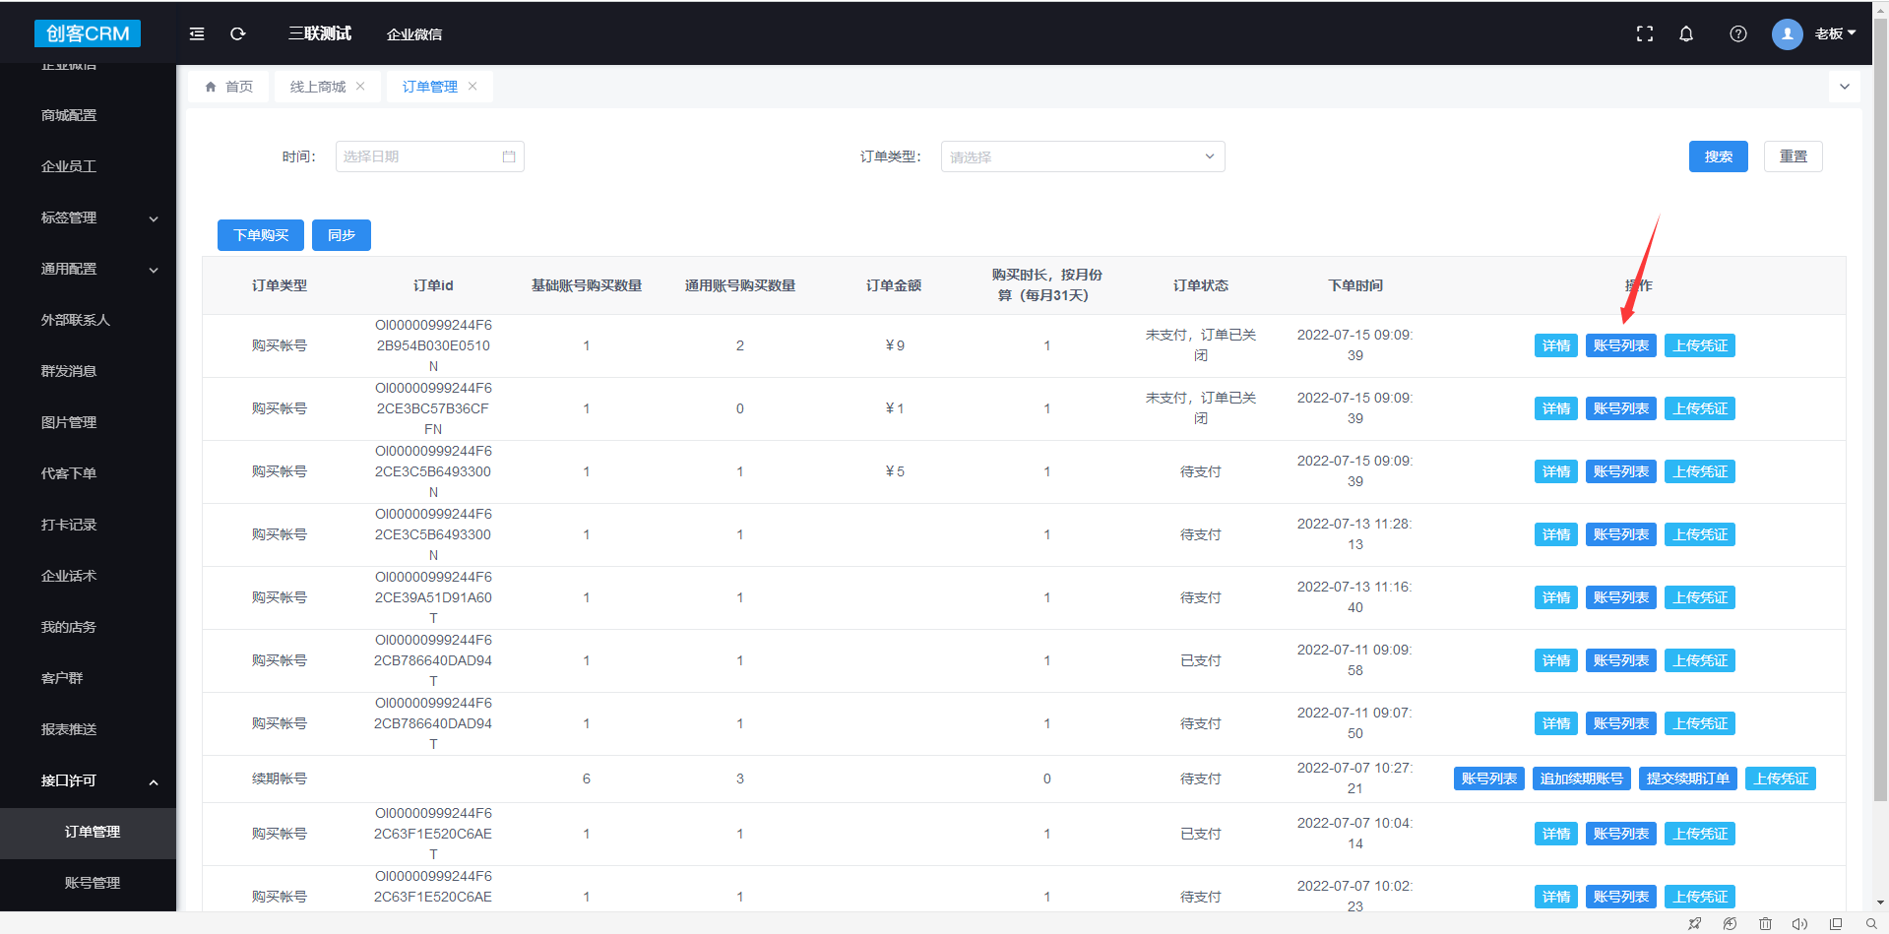Screen dimensions: 1889x934
Task: Open the notification bell
Action: coord(1686,33)
